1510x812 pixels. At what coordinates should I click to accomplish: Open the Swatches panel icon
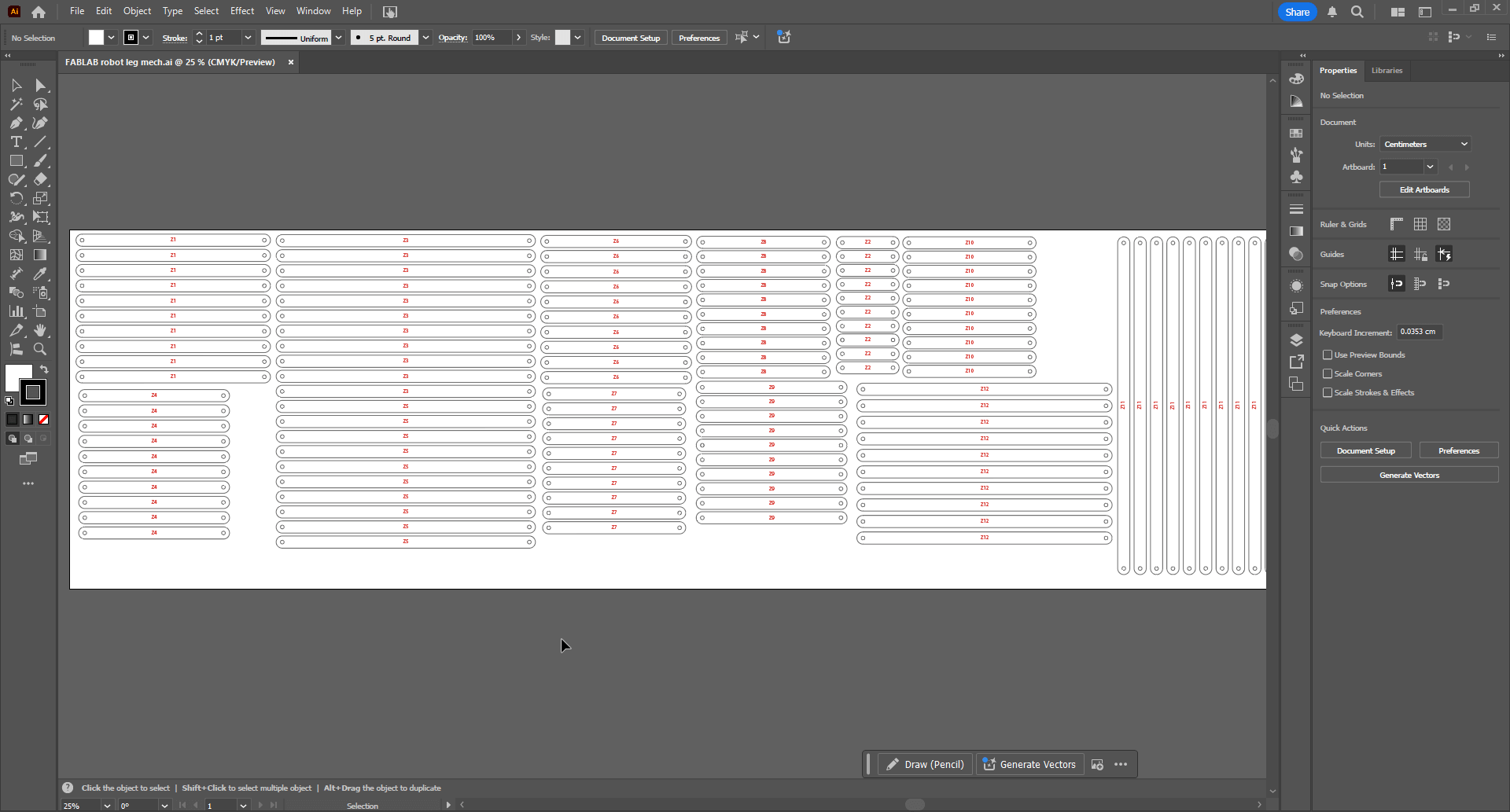(x=1296, y=133)
